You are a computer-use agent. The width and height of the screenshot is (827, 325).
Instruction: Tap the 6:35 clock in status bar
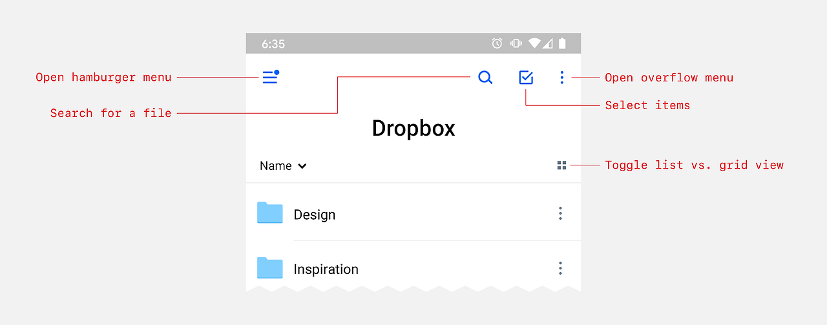point(273,44)
